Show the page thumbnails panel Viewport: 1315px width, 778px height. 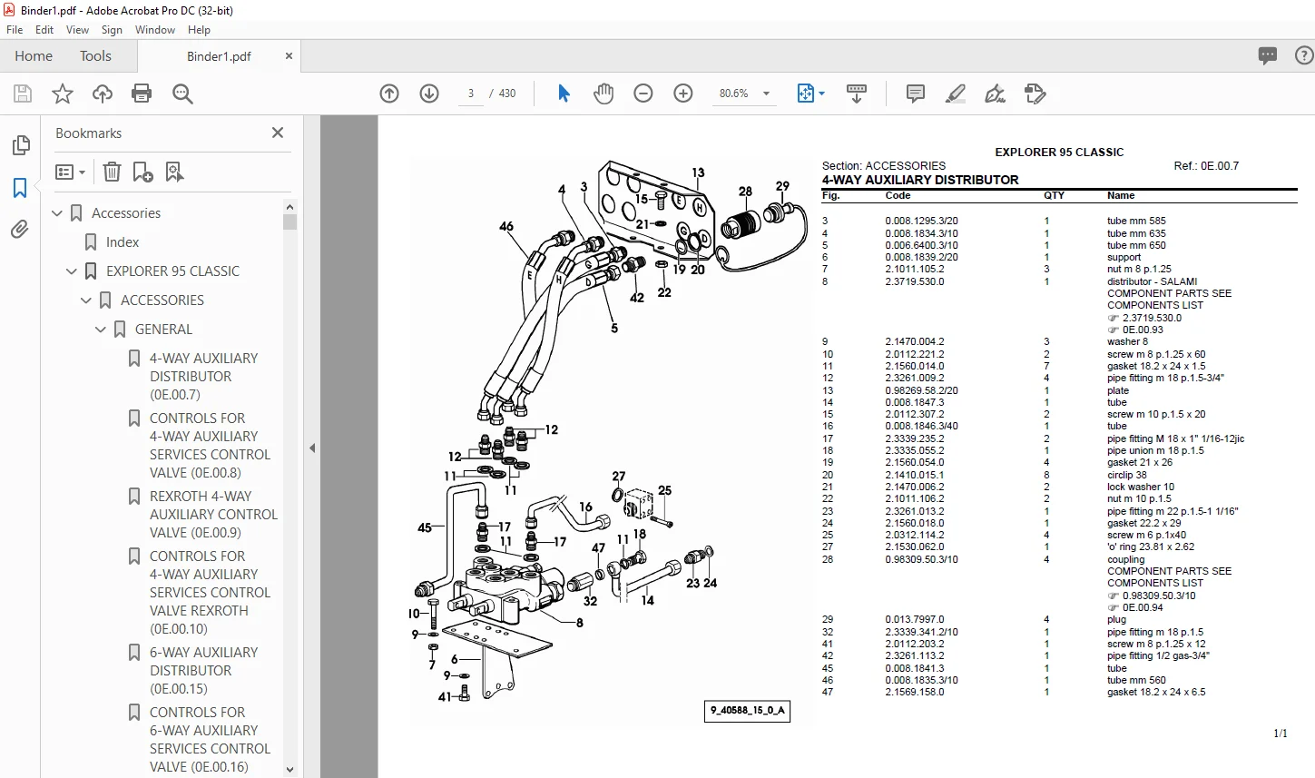coord(20,145)
